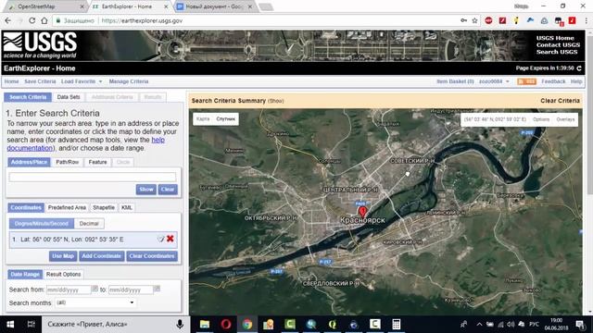The width and height of the screenshot is (593, 333).
Task: Open the map Overlays menu
Action: pyautogui.click(x=565, y=119)
